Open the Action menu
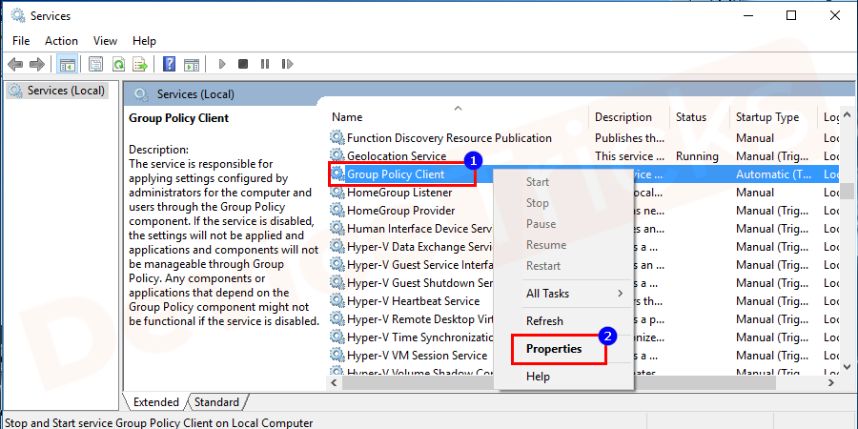 [61, 41]
